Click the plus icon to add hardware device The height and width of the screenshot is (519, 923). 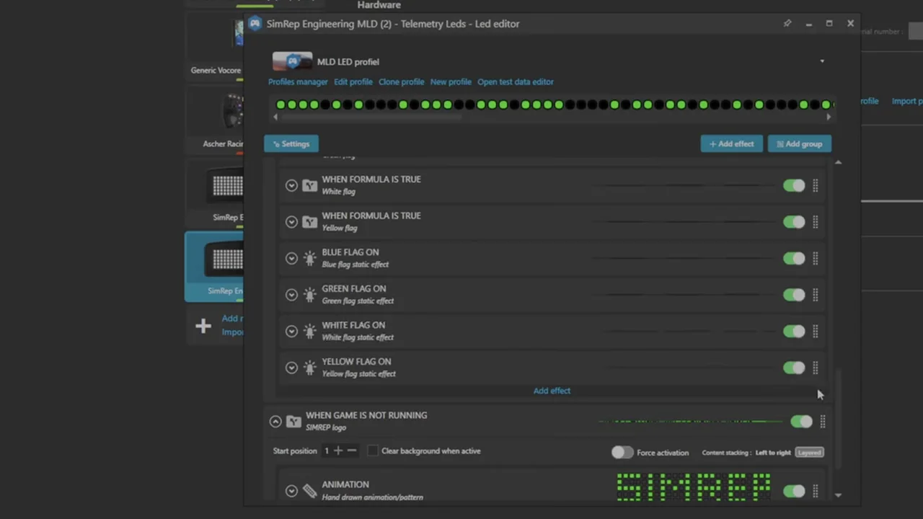[203, 326]
